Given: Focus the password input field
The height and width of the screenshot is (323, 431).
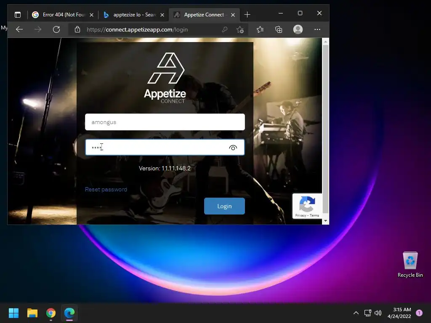Looking at the screenshot, I should coord(165,147).
